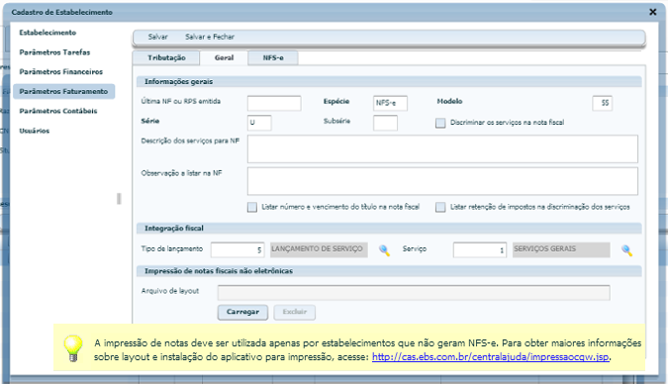Click the lightbulb tip icon
This screenshot has width=668, height=384.
[x=73, y=348]
